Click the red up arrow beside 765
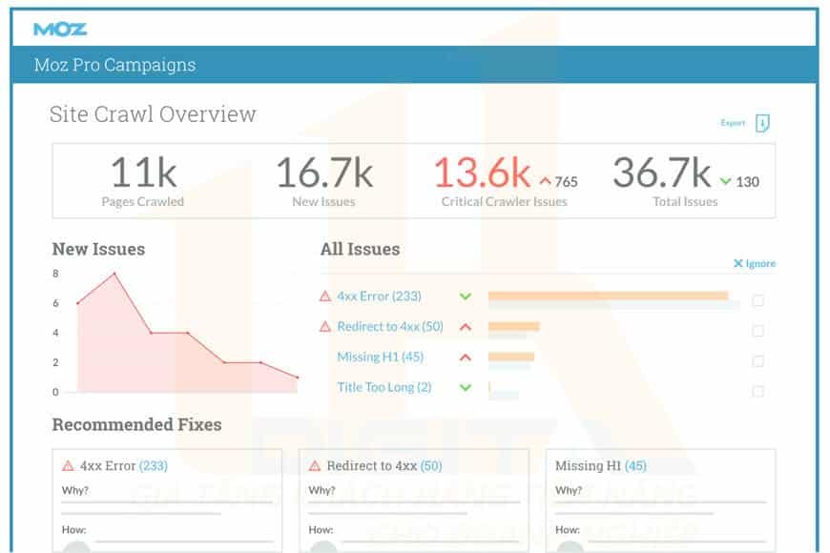Viewport: 830px width, 553px height. coord(545,181)
